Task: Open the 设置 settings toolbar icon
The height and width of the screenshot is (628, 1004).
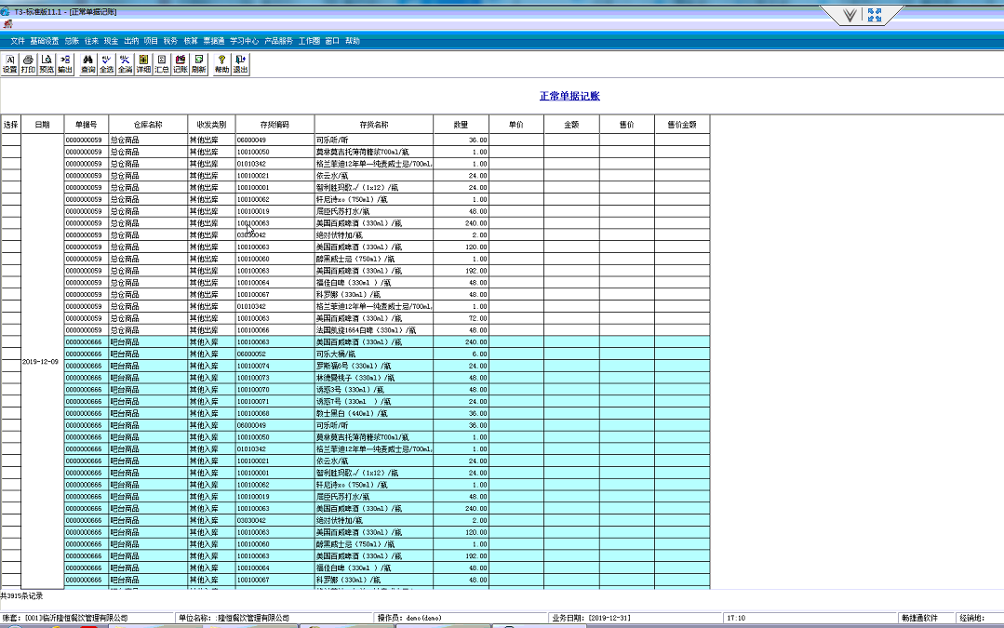Action: 9,64
